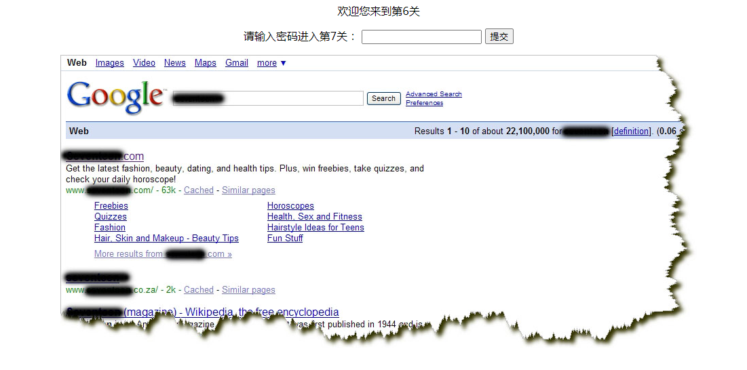Open the Preferences link
Image resolution: width=747 pixels, height=370 pixels.
(x=425, y=103)
